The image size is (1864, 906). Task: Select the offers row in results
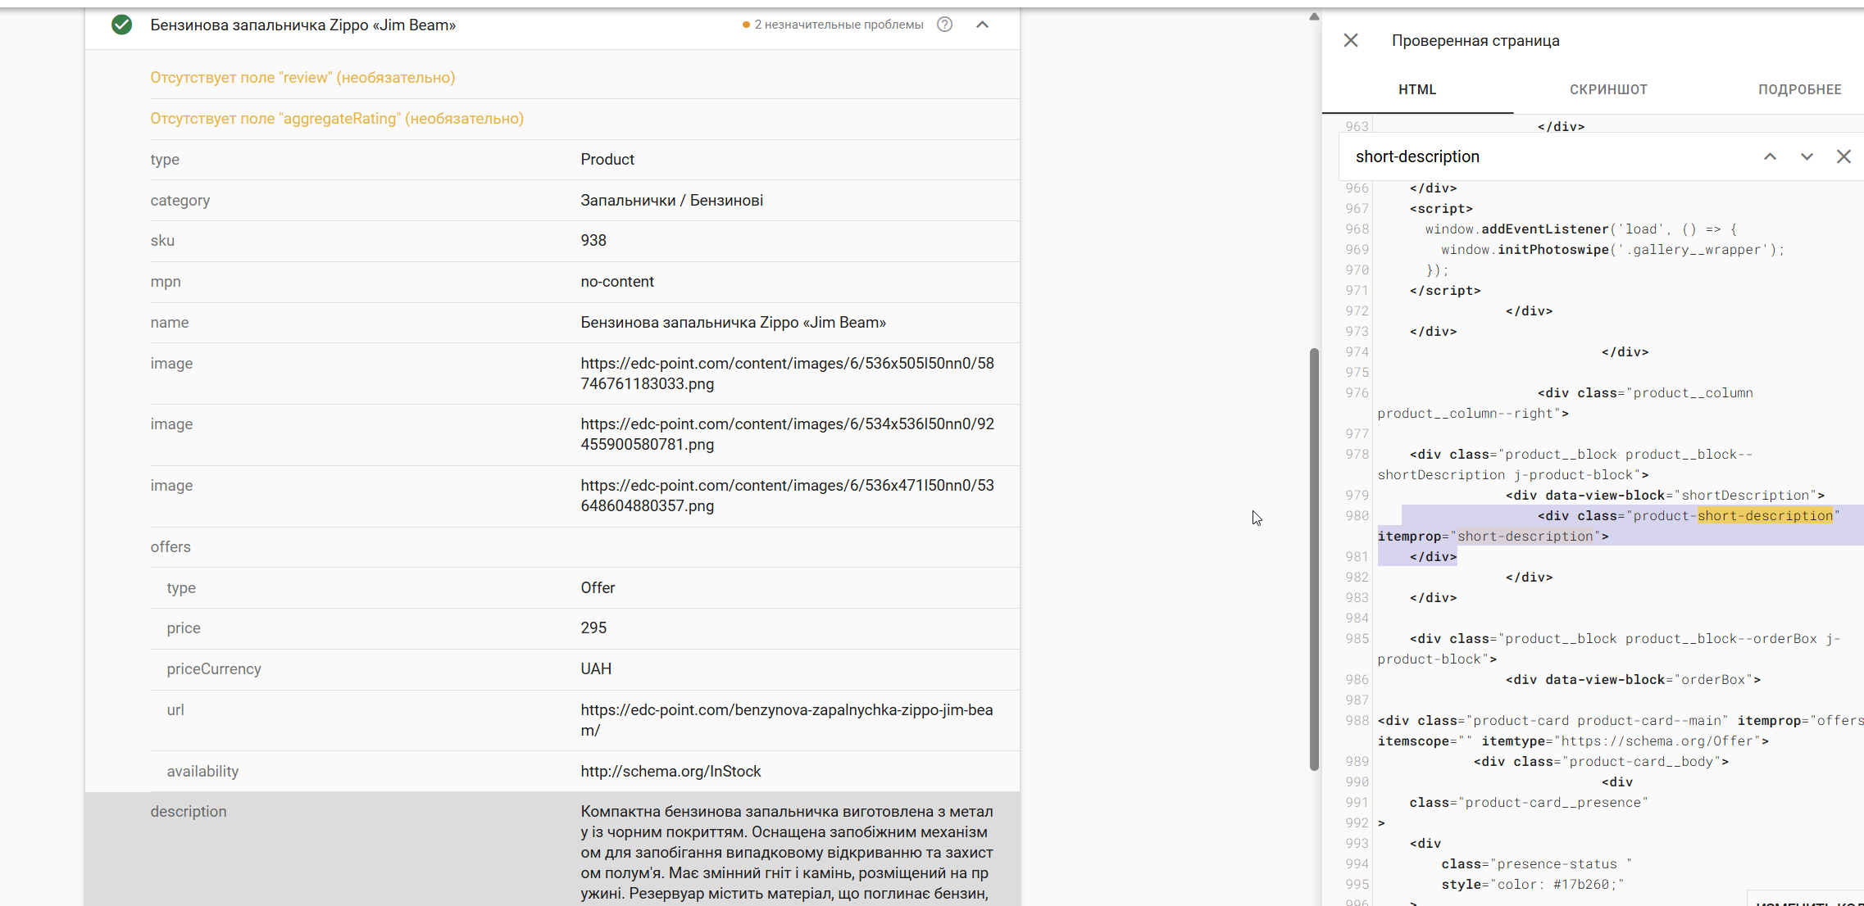point(170,546)
